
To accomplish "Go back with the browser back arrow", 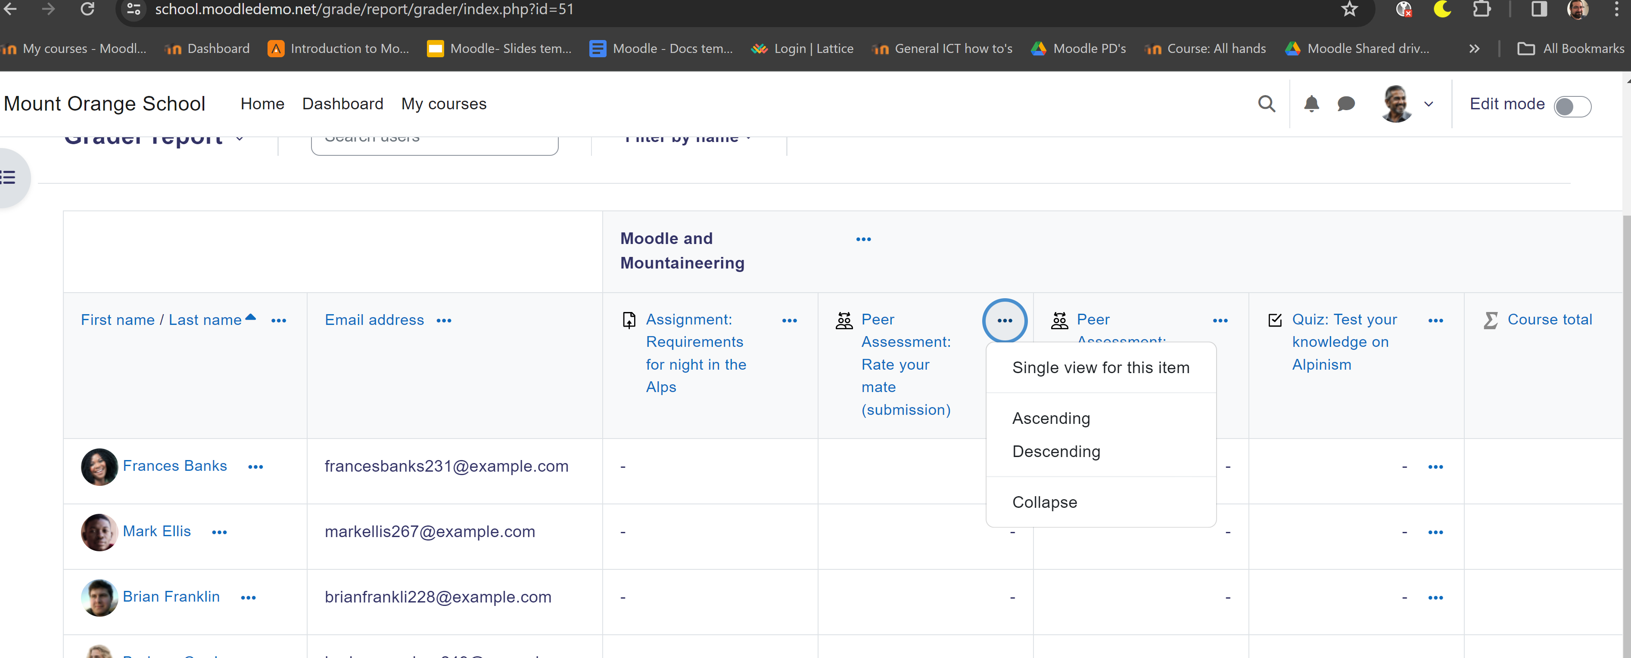I will click(x=10, y=9).
